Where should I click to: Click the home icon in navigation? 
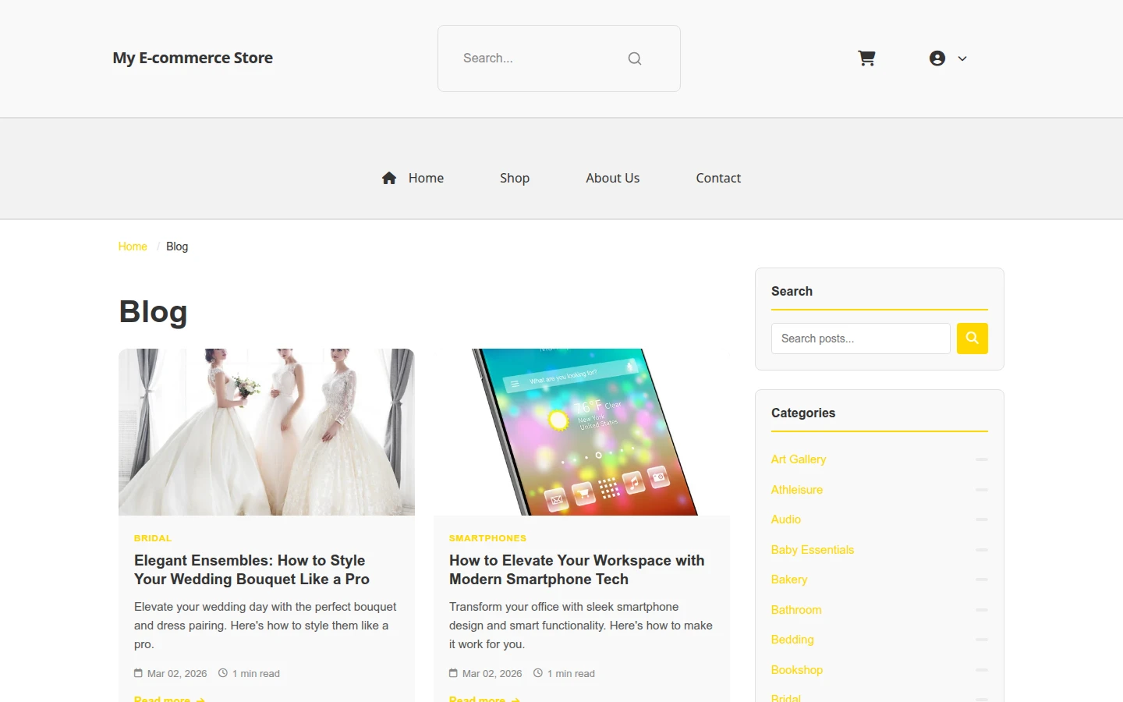tap(389, 178)
